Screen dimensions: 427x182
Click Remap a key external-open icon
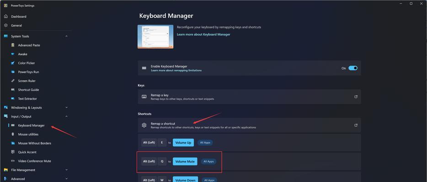coord(356,96)
